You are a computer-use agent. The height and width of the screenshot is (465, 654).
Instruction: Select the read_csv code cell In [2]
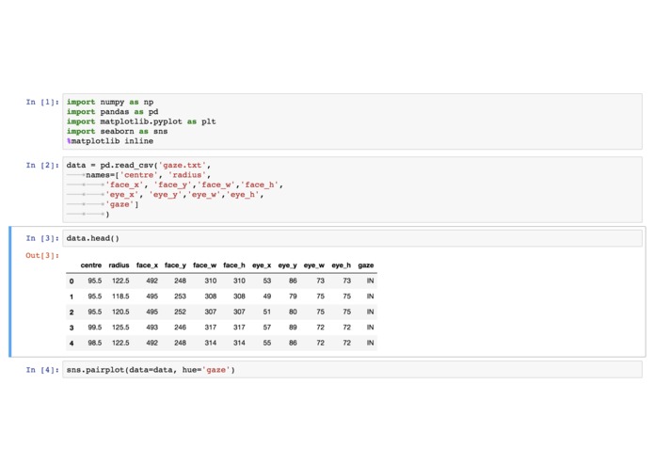coord(352,190)
